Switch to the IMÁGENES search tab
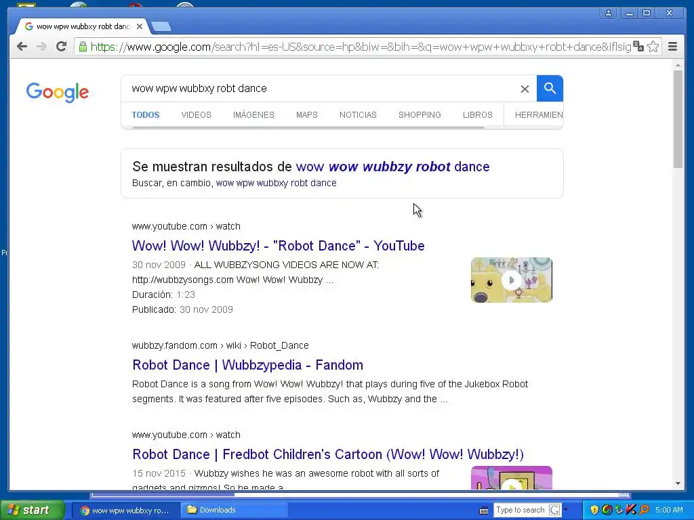This screenshot has height=520, width=694. coord(253,115)
